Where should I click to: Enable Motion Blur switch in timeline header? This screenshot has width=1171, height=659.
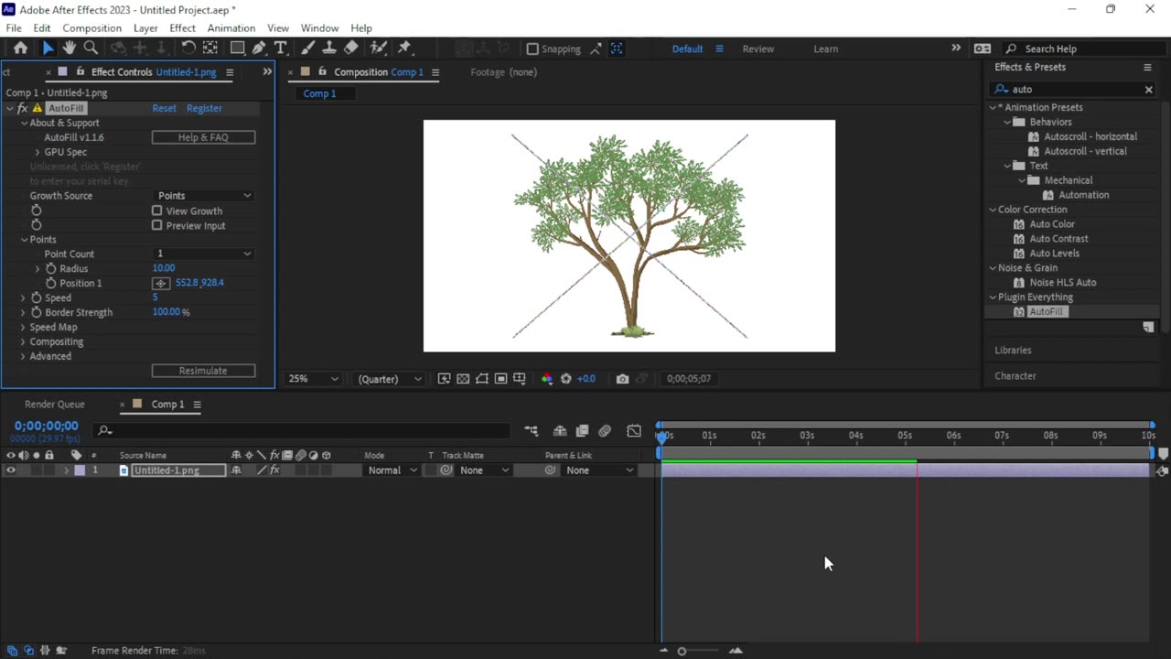(x=605, y=431)
